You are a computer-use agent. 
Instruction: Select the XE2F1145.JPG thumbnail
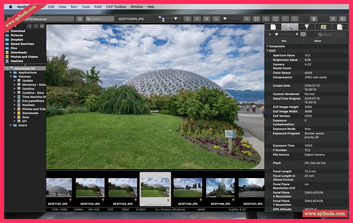tap(188, 188)
